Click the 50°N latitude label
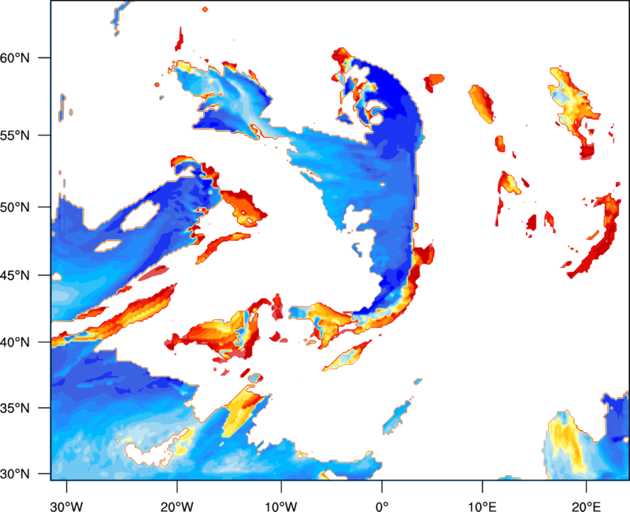 pos(15,207)
